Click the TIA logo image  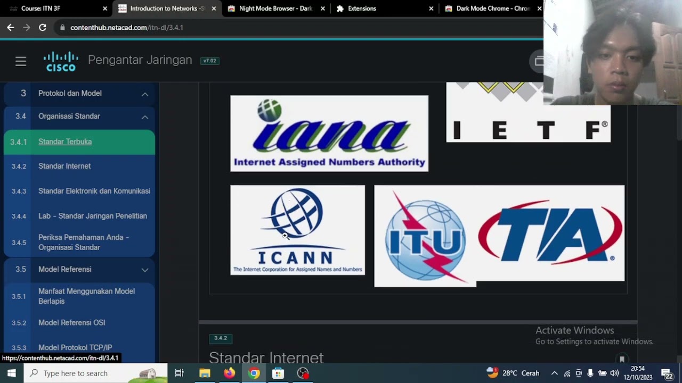tap(550, 233)
